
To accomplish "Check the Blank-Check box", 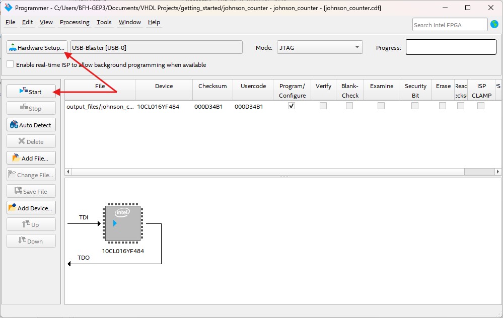I will click(349, 106).
